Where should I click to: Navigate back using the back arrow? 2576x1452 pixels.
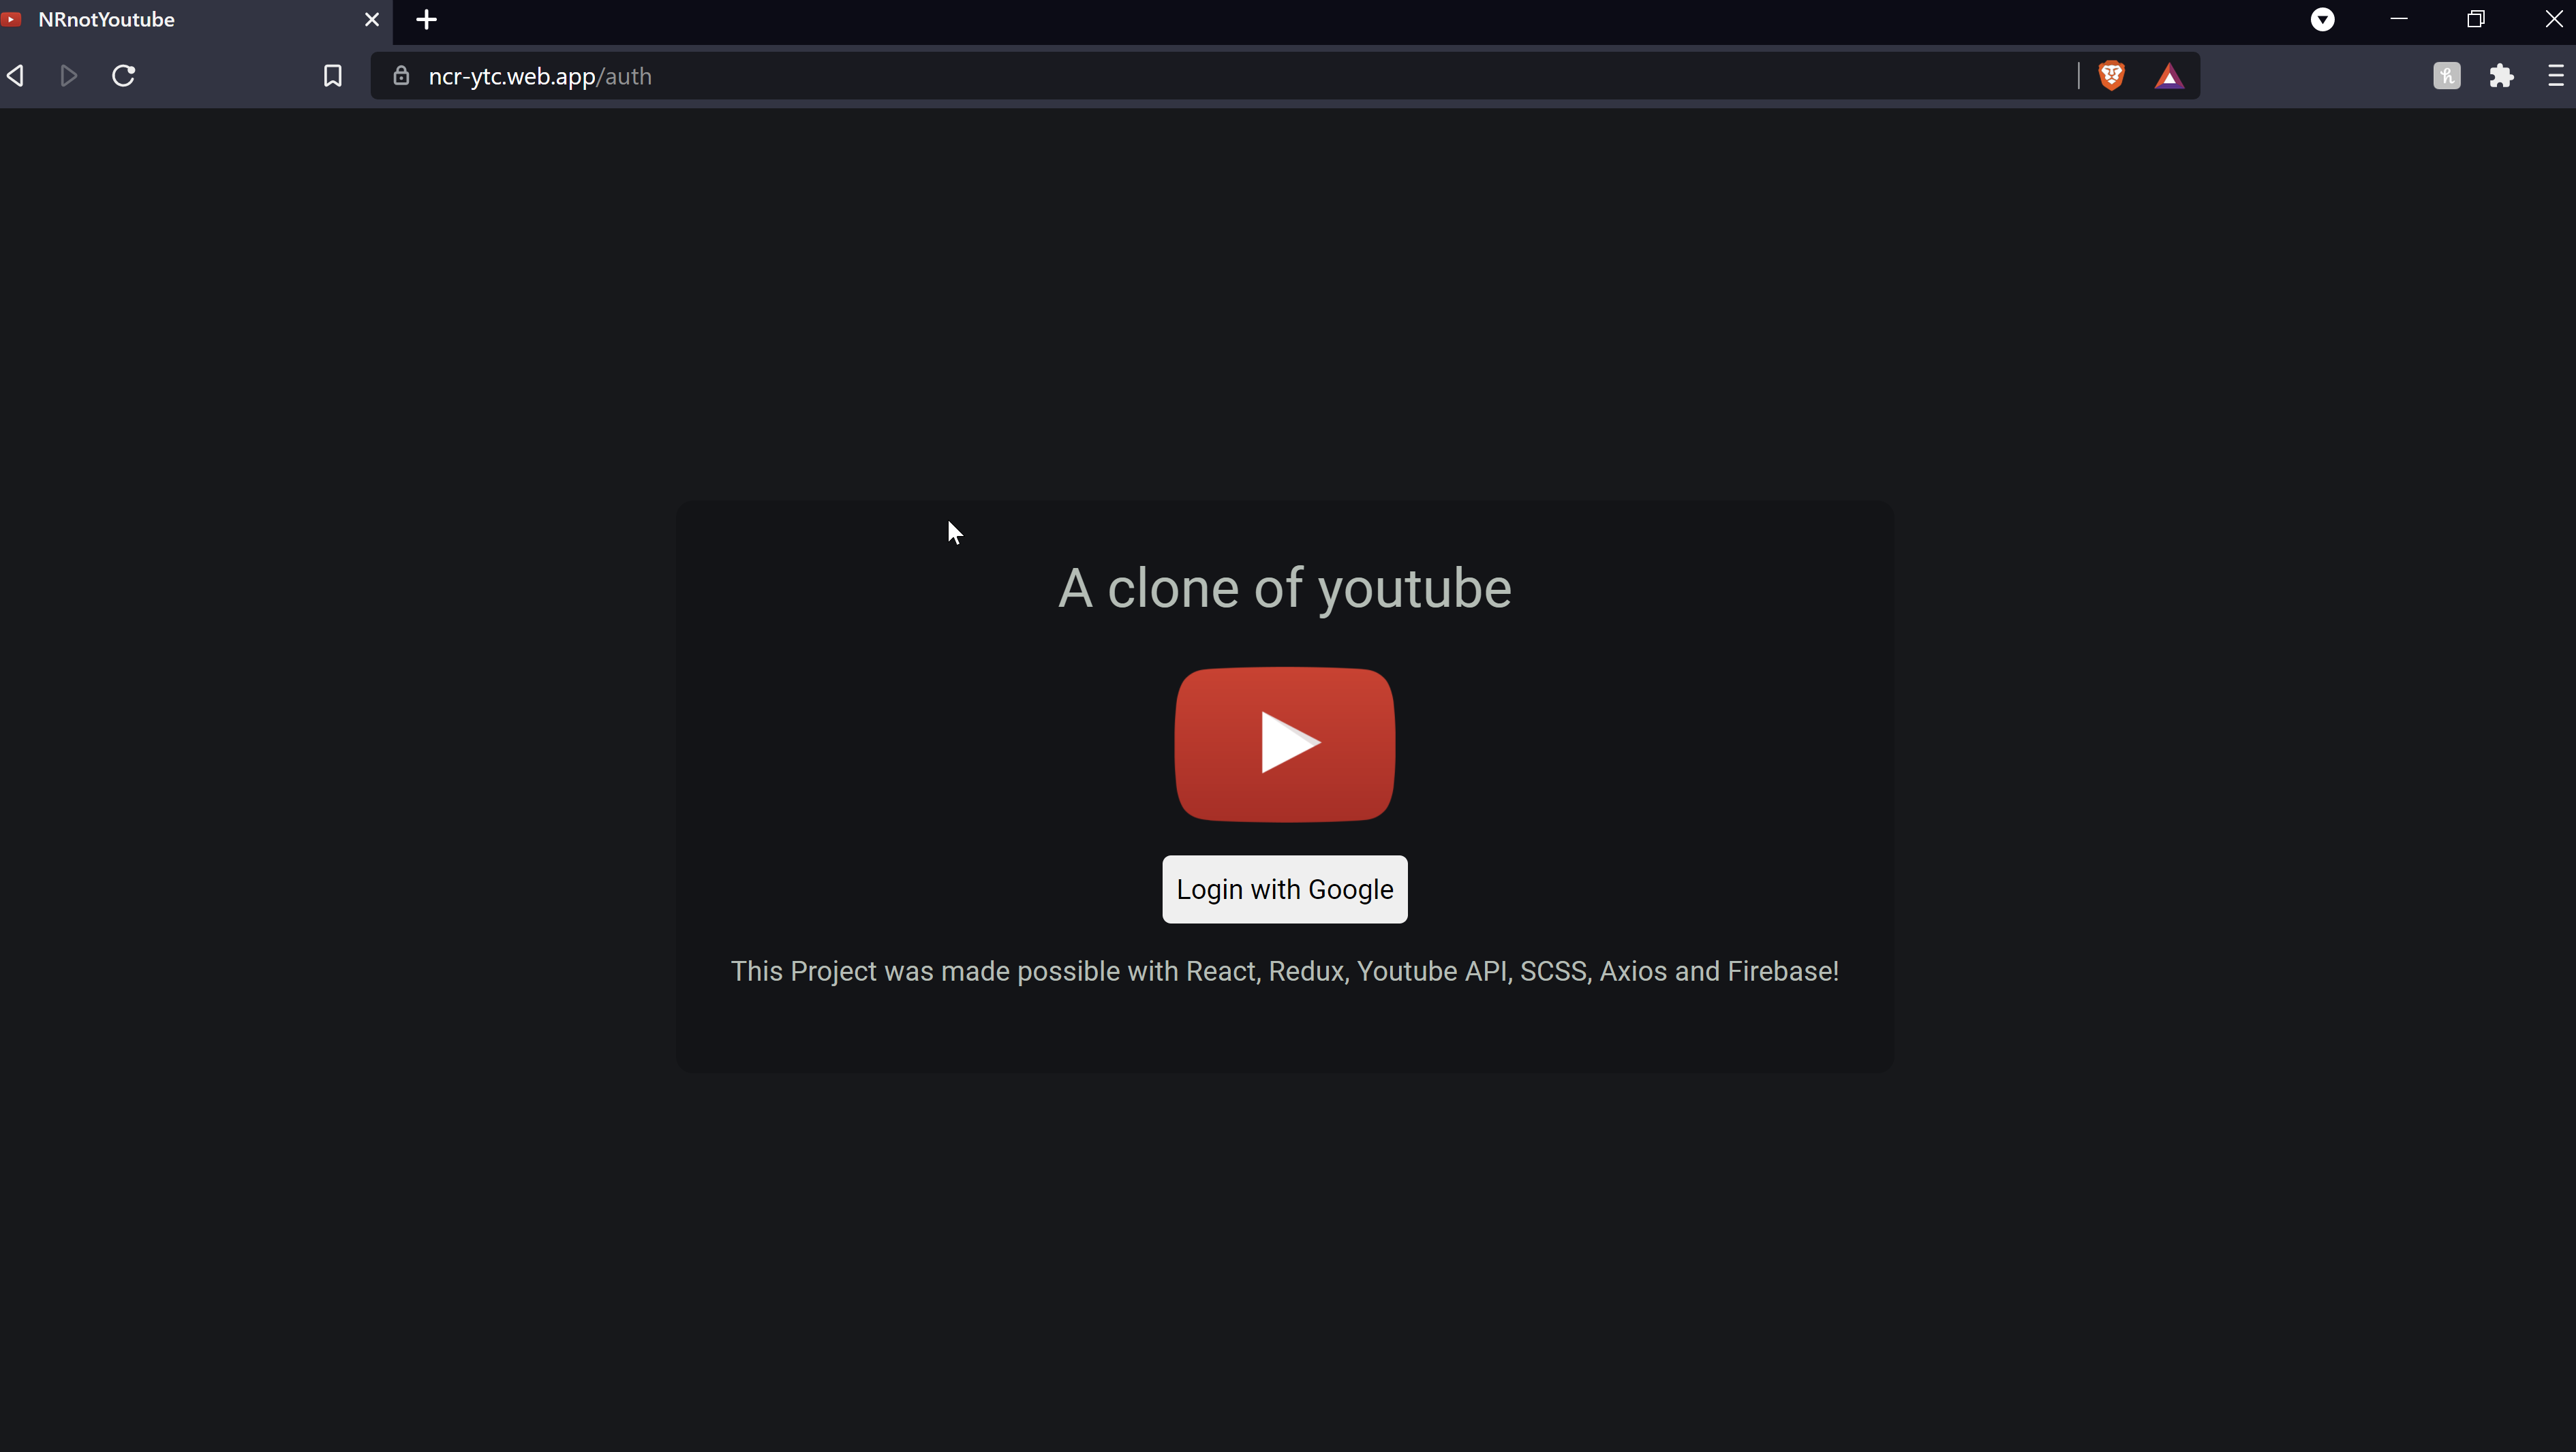pos(16,75)
